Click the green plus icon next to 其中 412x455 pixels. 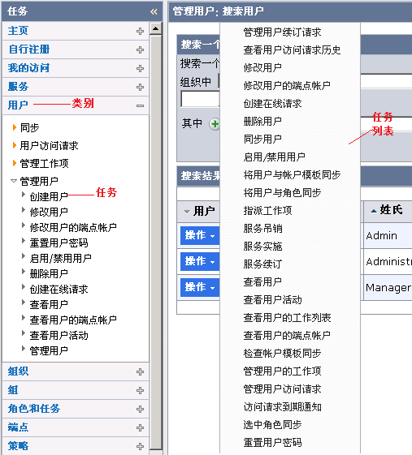tap(215, 124)
